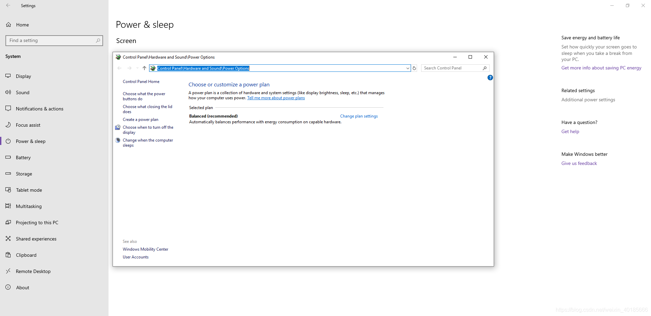Click the Control Panel forward arrow
The width and height of the screenshot is (651, 316).
coord(129,68)
